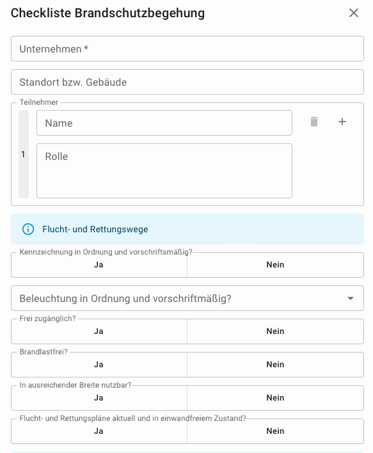
Task: Set In ausreichender Breite nutzbar to Nein
Action: [x=275, y=398]
